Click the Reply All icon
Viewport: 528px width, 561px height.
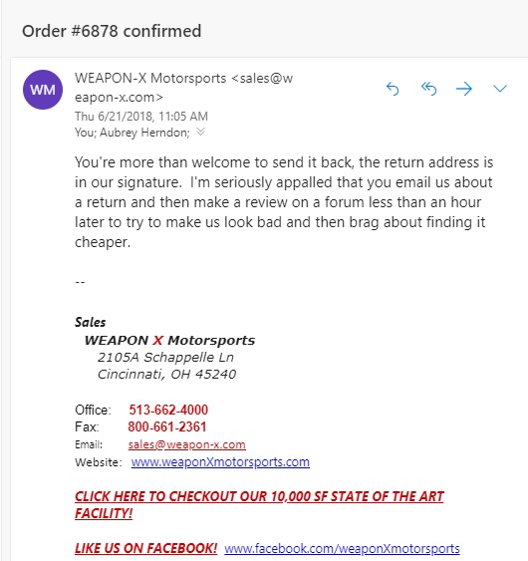[x=429, y=89]
